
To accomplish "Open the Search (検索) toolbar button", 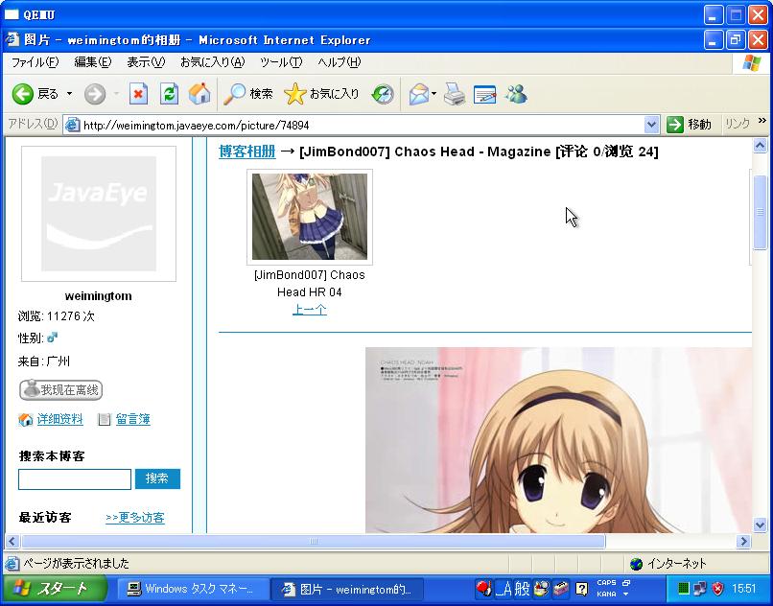I will [248, 94].
